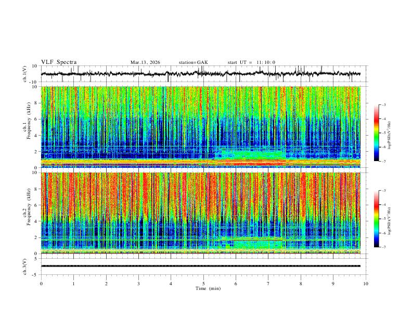The height and width of the screenshot is (318, 412).
Task: Click the "10" tick on the Time axis
Action: 366,284
